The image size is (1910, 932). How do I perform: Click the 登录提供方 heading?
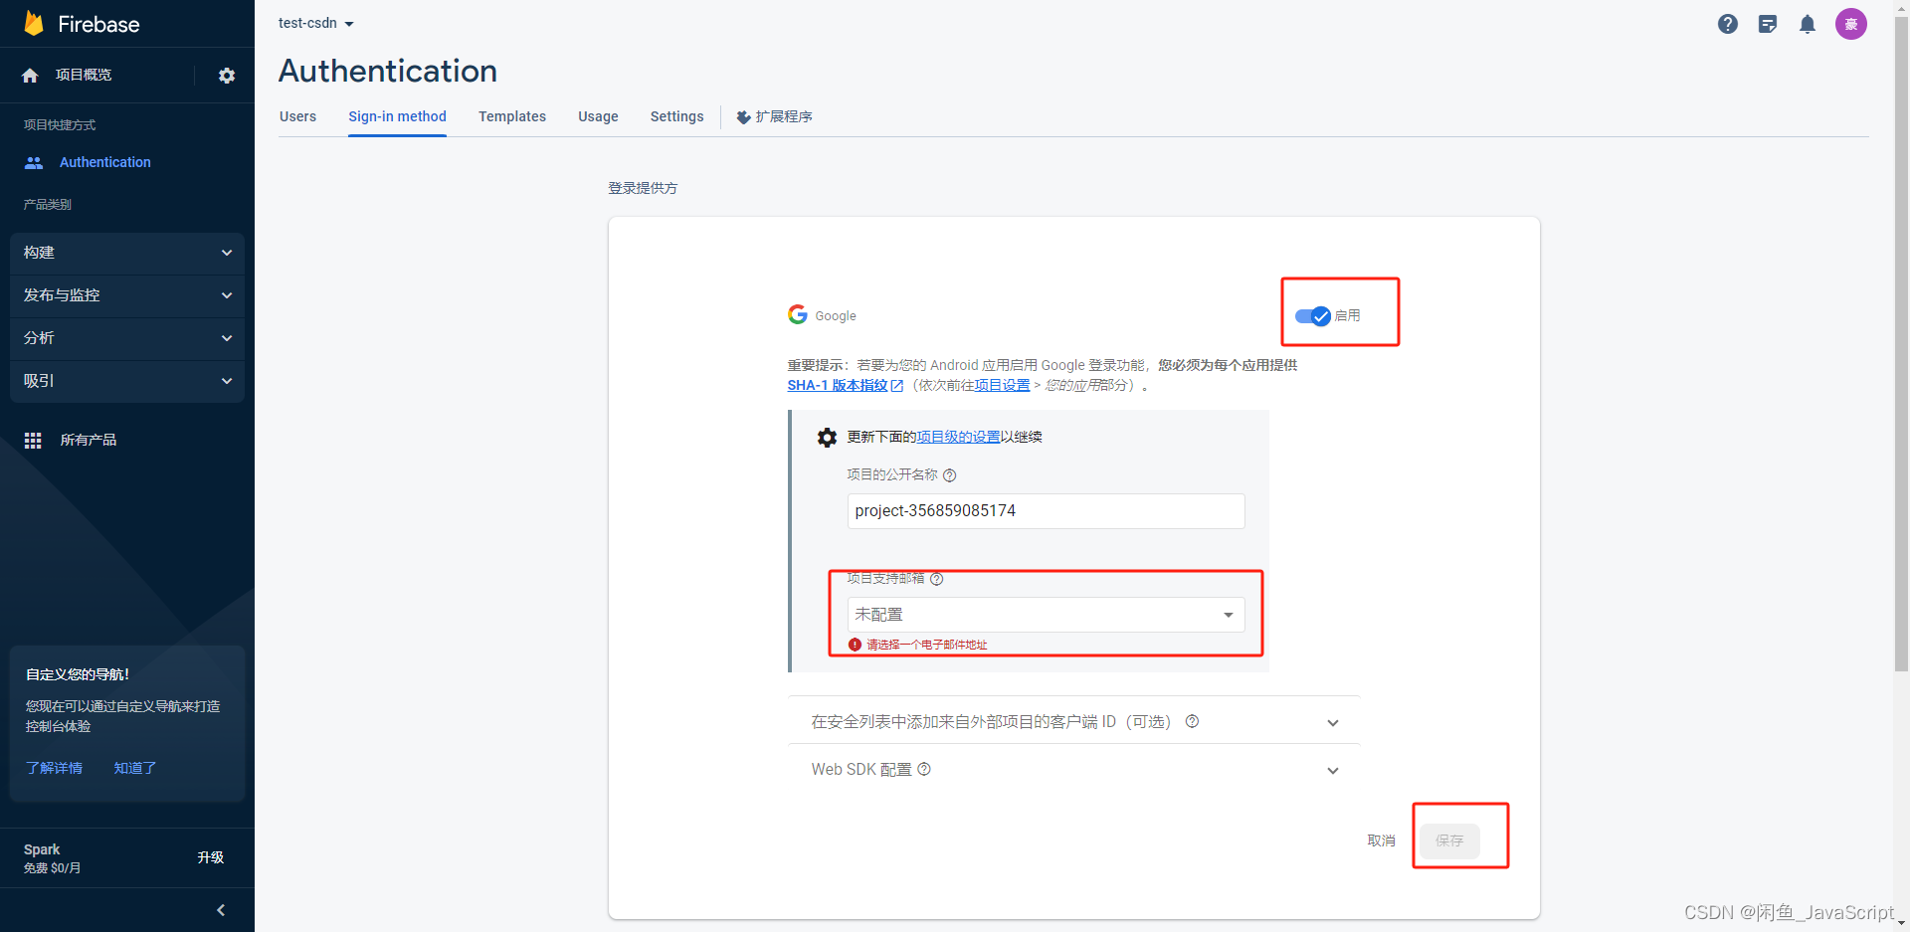pyautogui.click(x=643, y=188)
